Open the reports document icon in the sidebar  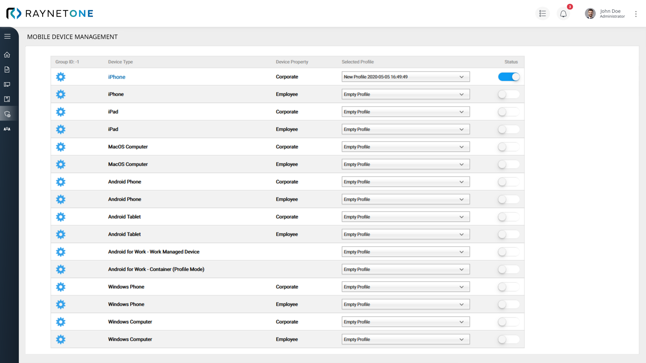point(7,70)
